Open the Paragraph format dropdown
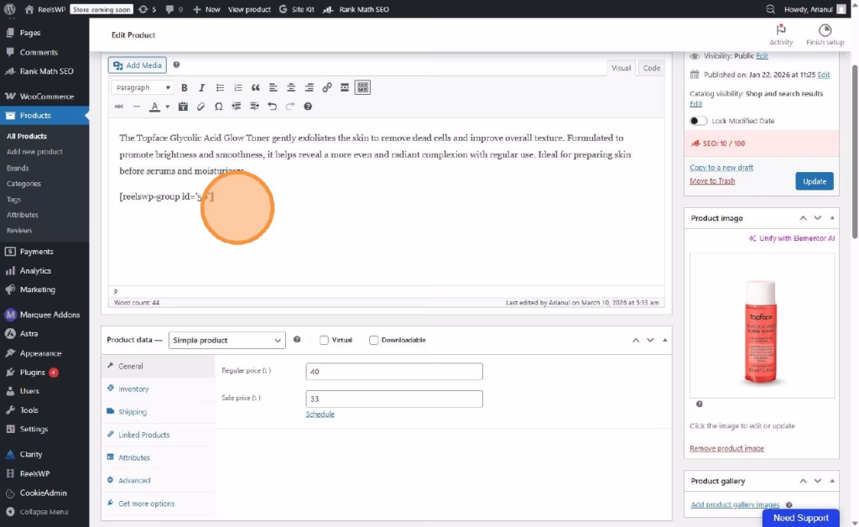859x527 pixels. pos(143,87)
